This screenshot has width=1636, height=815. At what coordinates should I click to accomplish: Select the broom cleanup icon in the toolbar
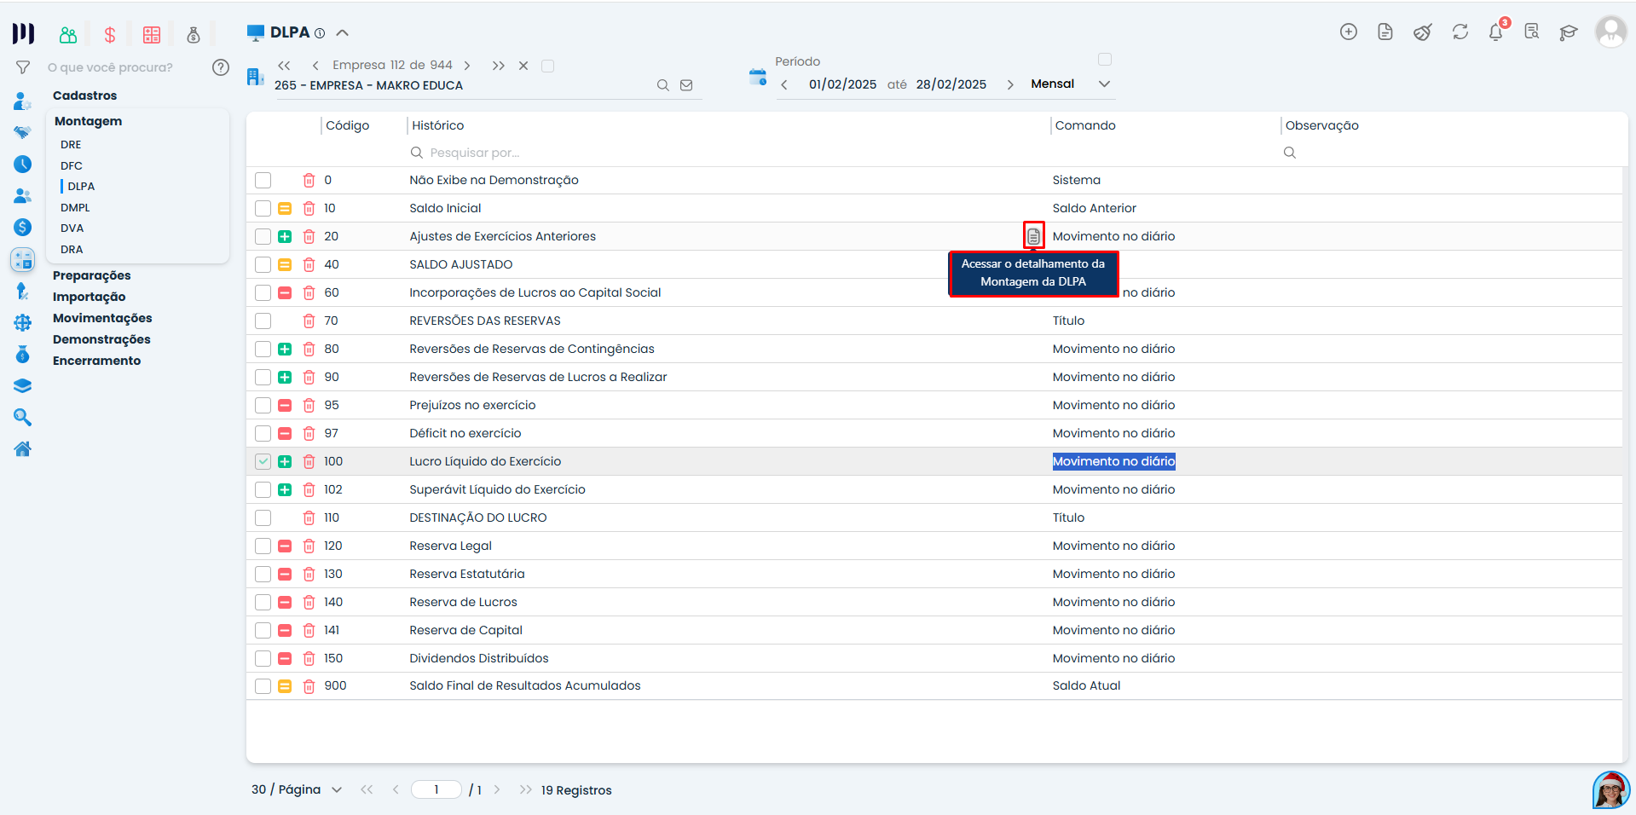pos(1423,32)
